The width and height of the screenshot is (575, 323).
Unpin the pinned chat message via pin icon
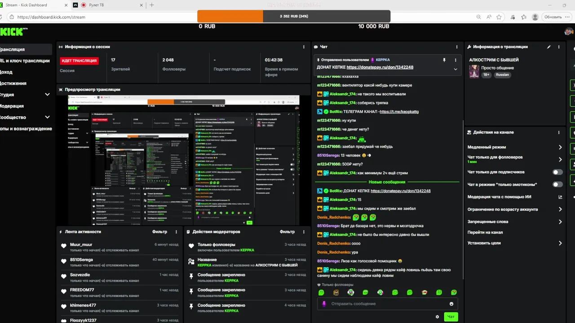coord(444,60)
